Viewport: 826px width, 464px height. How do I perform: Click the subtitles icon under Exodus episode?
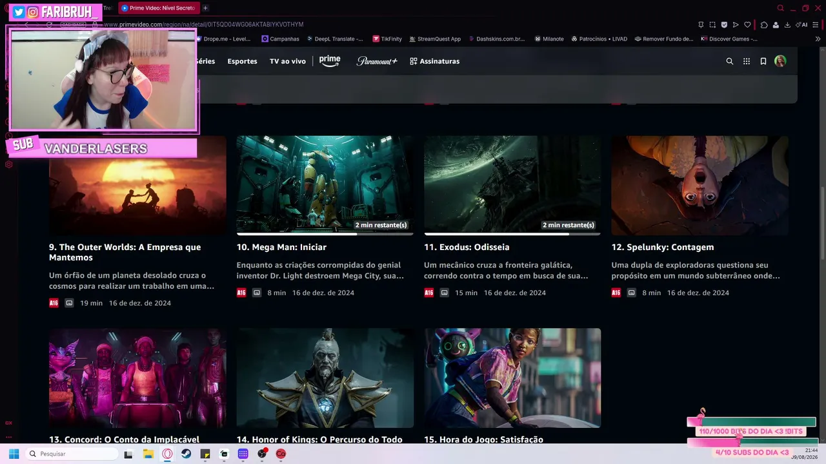[444, 293]
